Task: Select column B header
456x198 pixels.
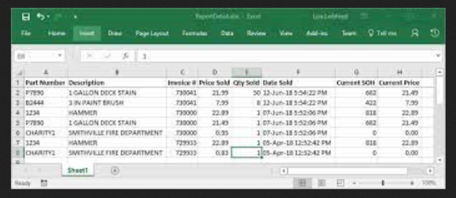Action: pos(117,72)
